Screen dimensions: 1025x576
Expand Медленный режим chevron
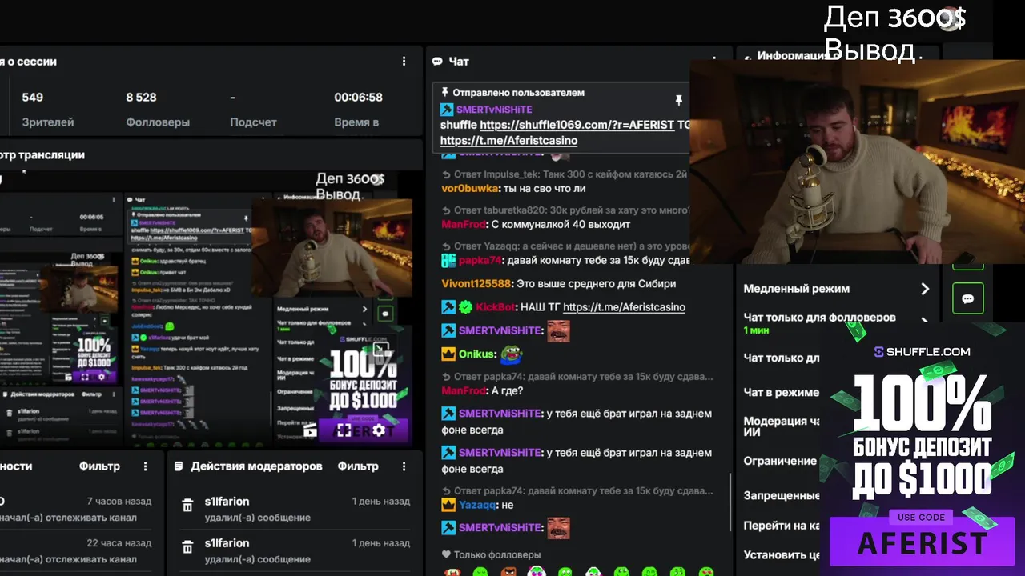pos(925,289)
